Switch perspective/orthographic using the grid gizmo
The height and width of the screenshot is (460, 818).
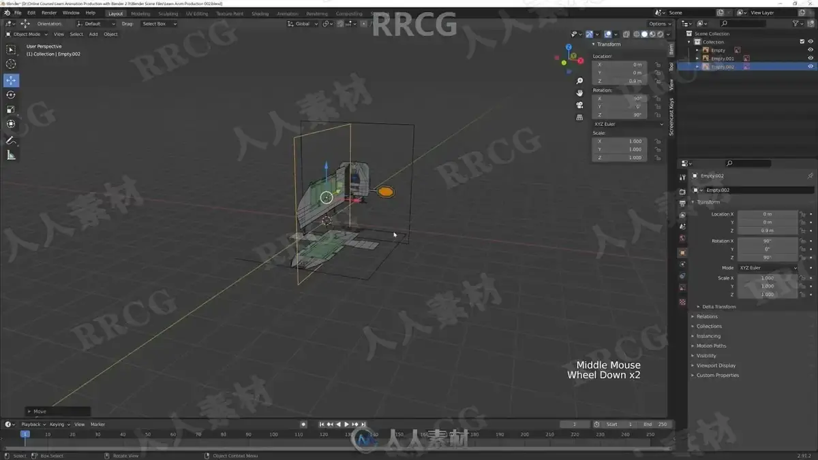click(x=579, y=116)
